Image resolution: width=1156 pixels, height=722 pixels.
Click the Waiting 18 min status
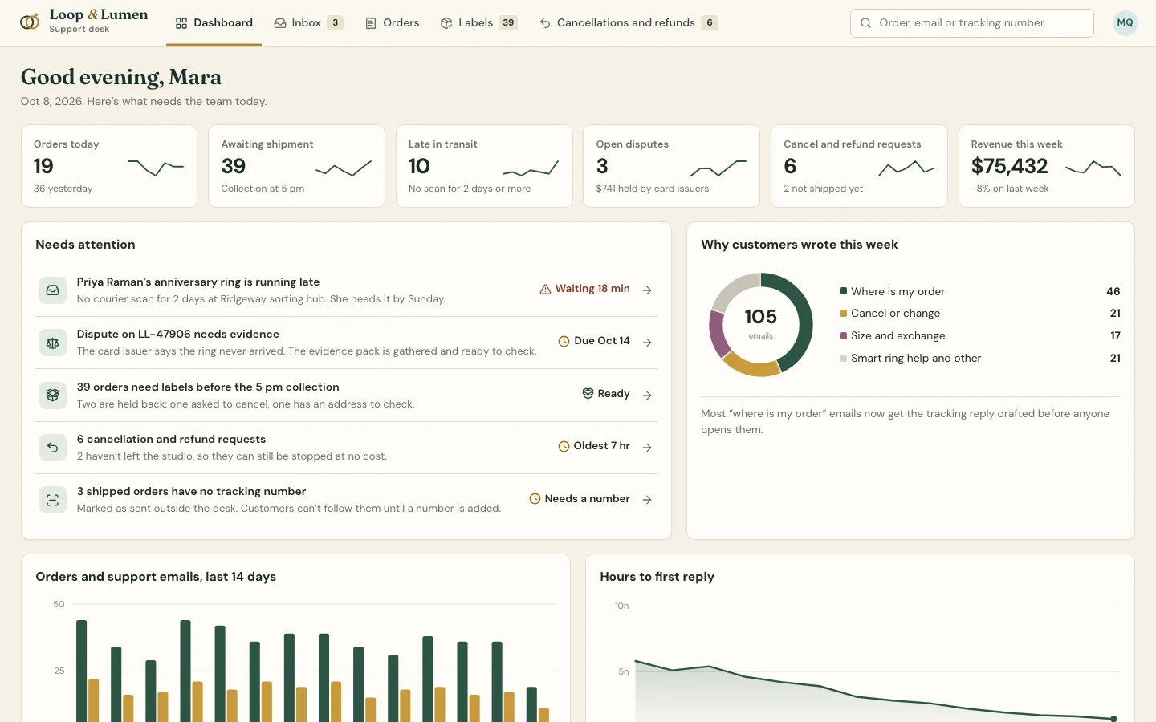[x=585, y=289]
